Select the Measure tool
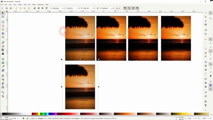This screenshot has height=120, width=213. coord(3,96)
